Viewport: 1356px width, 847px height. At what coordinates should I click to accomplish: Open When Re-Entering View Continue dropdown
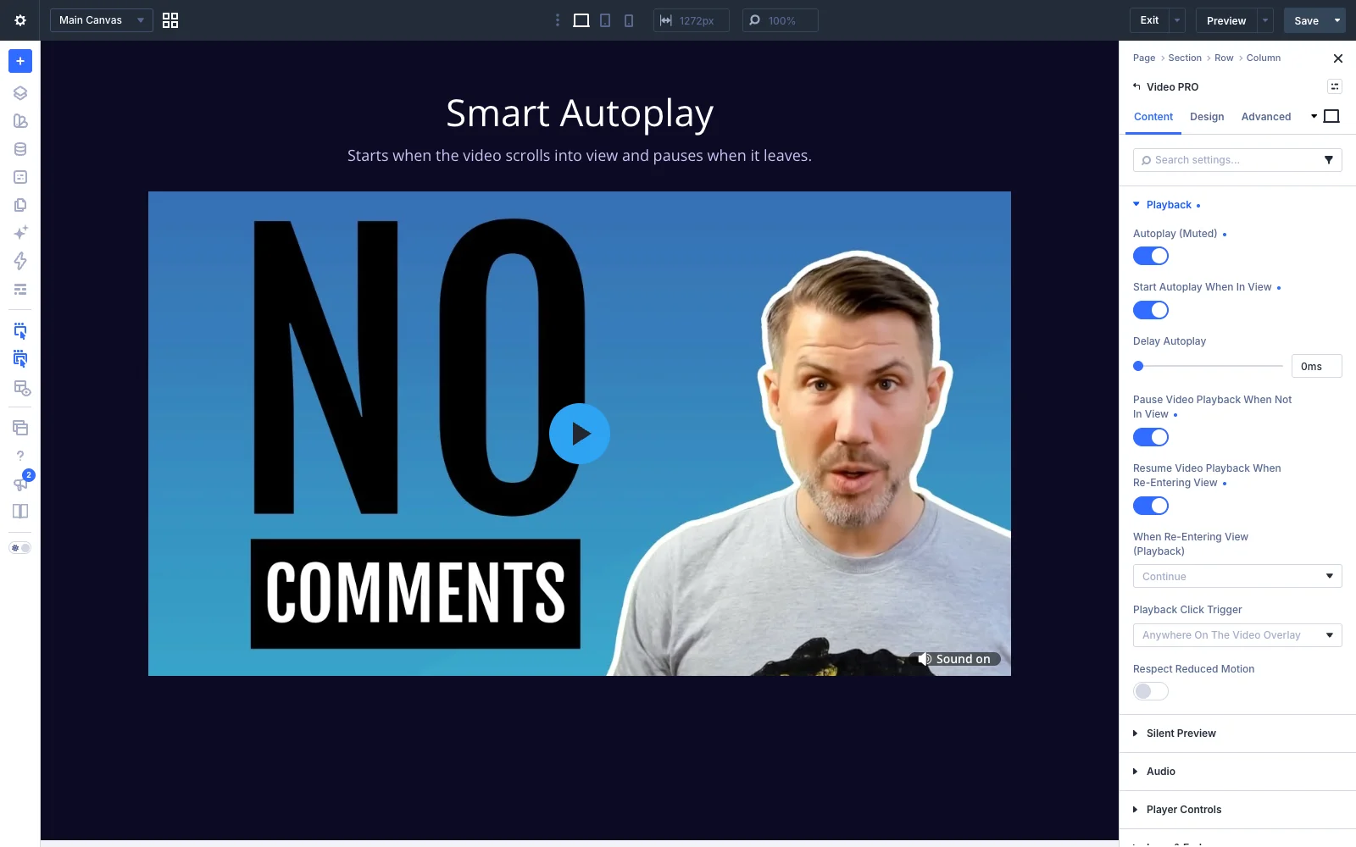[1237, 576]
